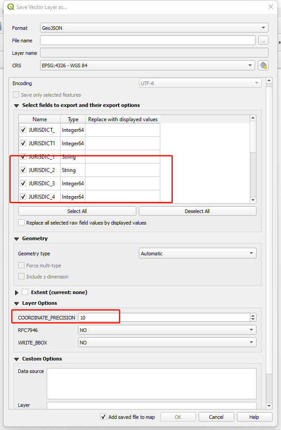Increase COORDINATE_PRECISION with up arrow
Screen dimensions: 281x430
click(x=253, y=315)
